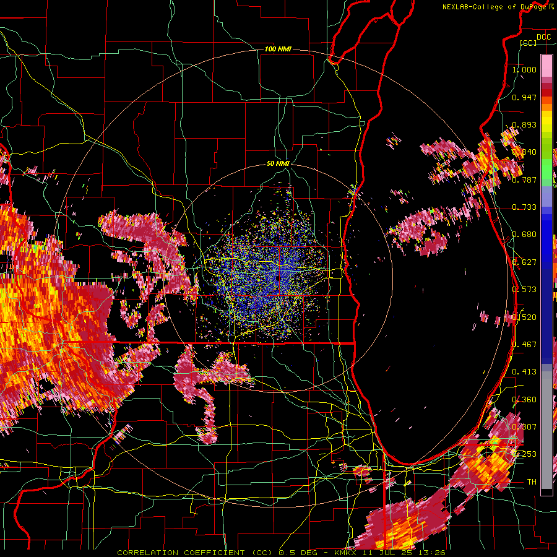
Task: Select the 0.573 legend value
Action: point(524,290)
